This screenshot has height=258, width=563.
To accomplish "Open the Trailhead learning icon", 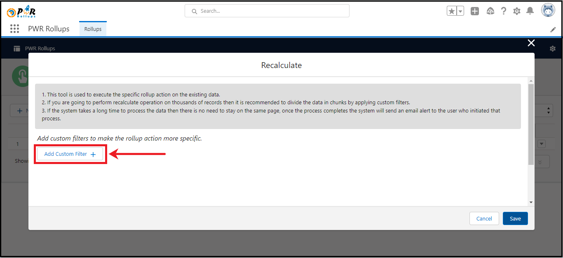I will tap(490, 11).
